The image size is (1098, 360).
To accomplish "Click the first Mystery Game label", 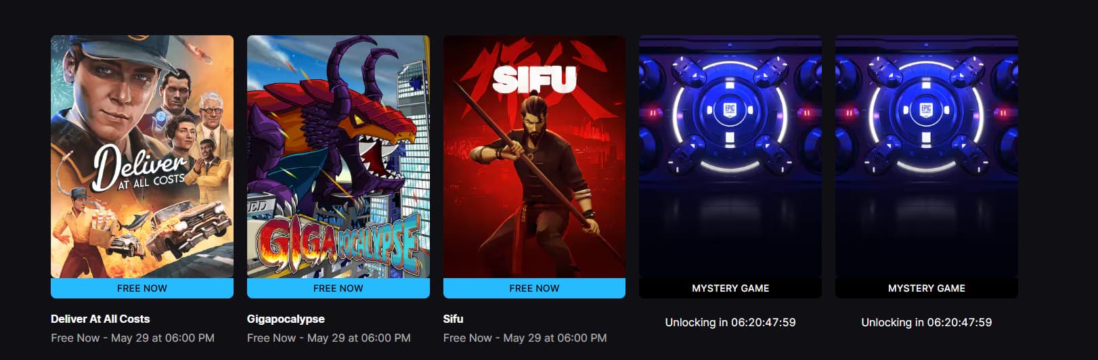I will (730, 288).
